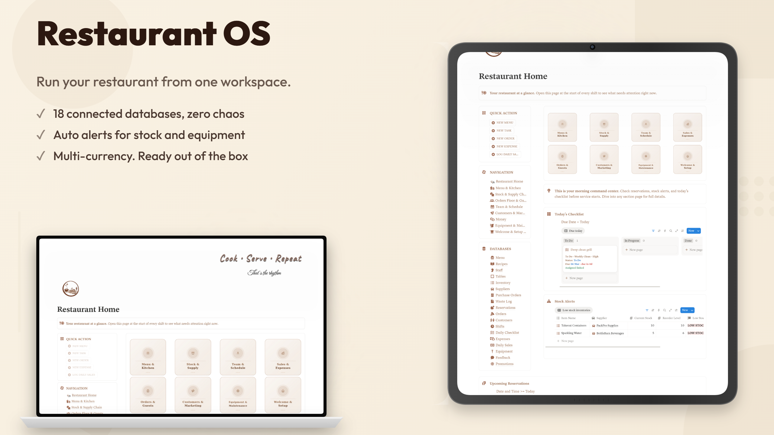This screenshot has width=774, height=435.
Task: Click the Current Stock column header
Action: point(641,318)
